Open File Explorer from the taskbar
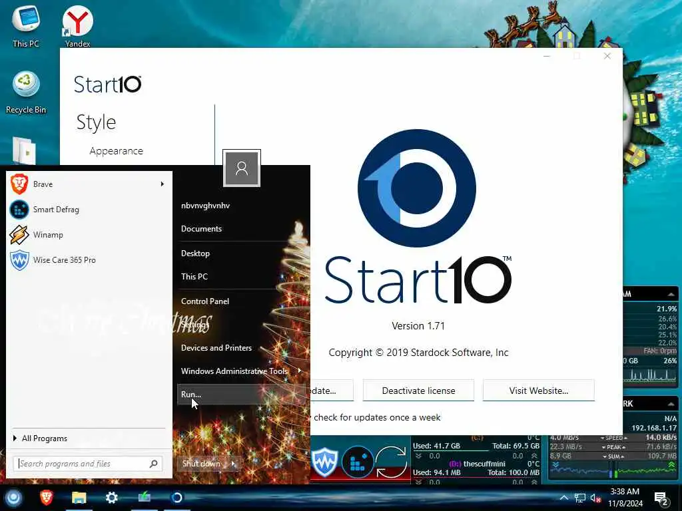This screenshot has width=682, height=511. click(79, 498)
